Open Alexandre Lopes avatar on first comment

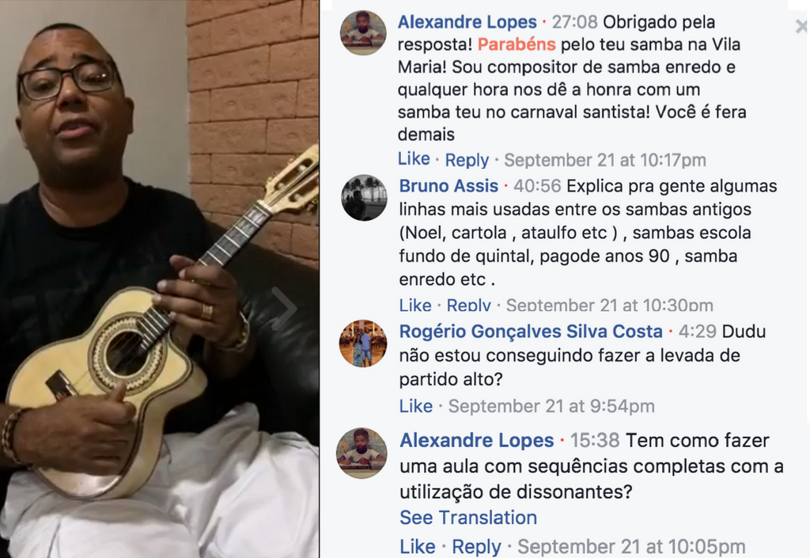coord(363,32)
